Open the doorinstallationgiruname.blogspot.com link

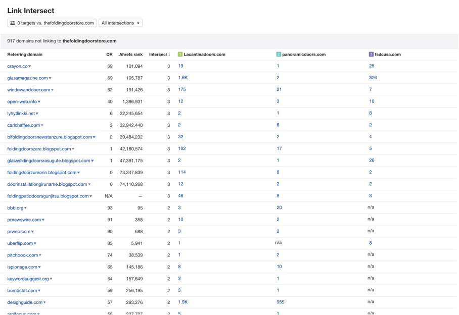pos(47,184)
